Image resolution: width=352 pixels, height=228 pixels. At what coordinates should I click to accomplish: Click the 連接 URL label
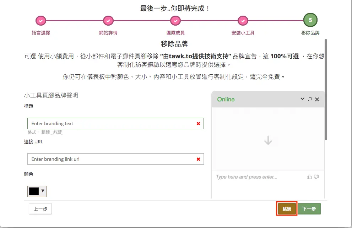click(x=33, y=142)
